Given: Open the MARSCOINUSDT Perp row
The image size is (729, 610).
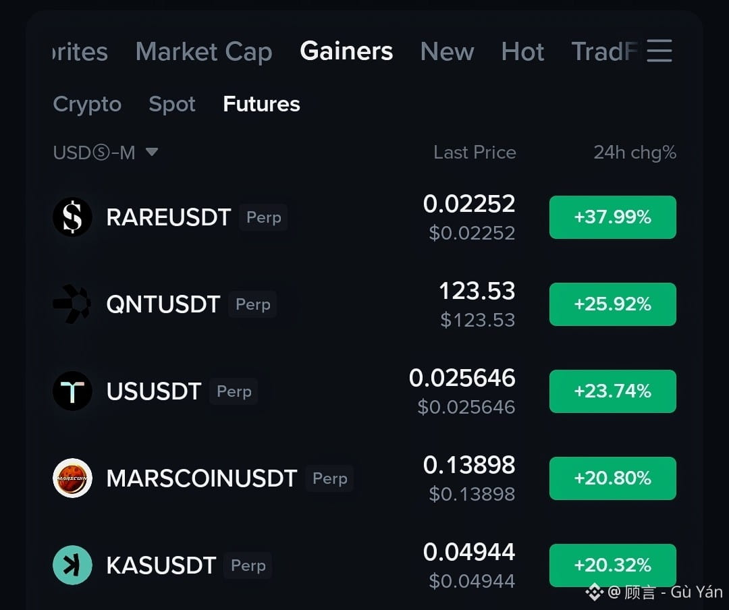Looking at the screenshot, I should 364,478.
